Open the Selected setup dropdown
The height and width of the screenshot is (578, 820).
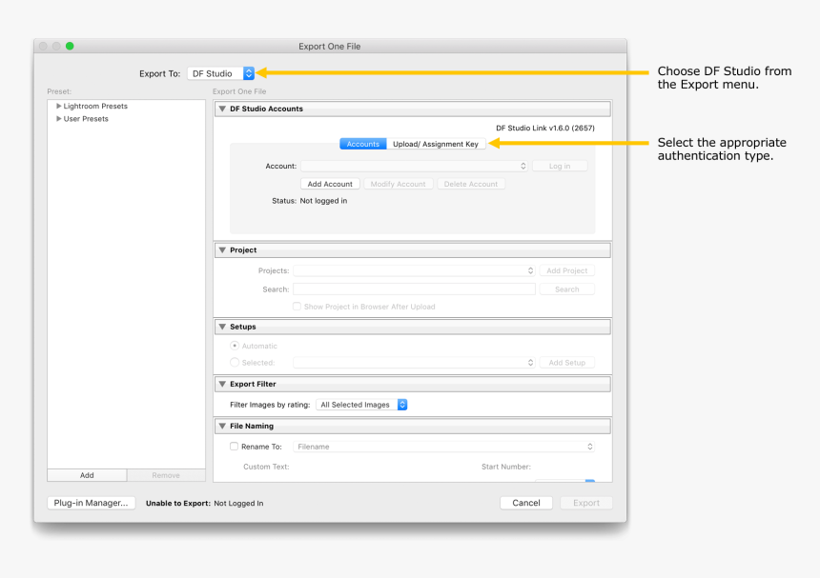pos(414,363)
